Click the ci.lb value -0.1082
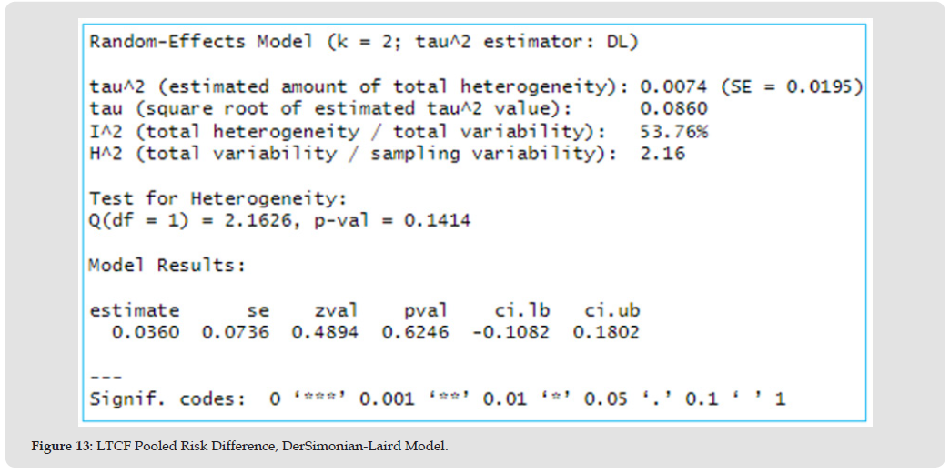The image size is (950, 474). tap(510, 332)
